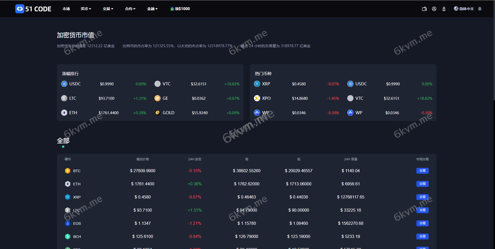This screenshot has height=249, width=495.
Task: Select the 全部 tab heading
Action: click(x=63, y=141)
